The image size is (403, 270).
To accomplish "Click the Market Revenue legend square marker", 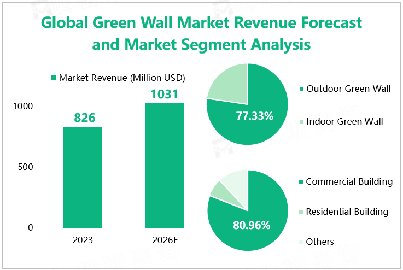I will point(54,78).
